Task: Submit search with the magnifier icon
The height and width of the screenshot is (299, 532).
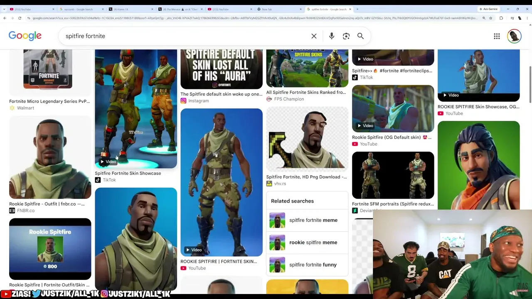Action: tap(360, 36)
